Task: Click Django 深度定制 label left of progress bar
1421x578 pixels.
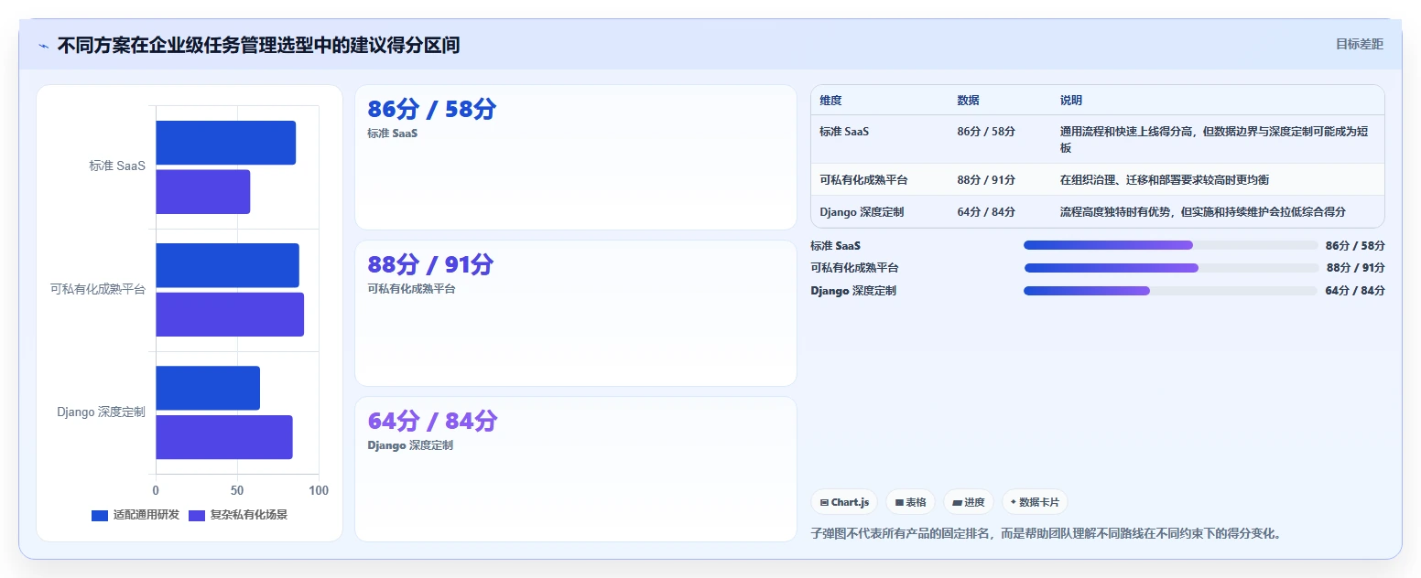Action: tap(853, 291)
